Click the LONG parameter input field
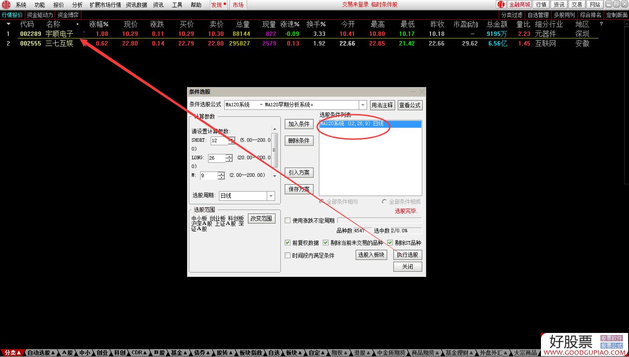629x357 pixels. point(217,158)
